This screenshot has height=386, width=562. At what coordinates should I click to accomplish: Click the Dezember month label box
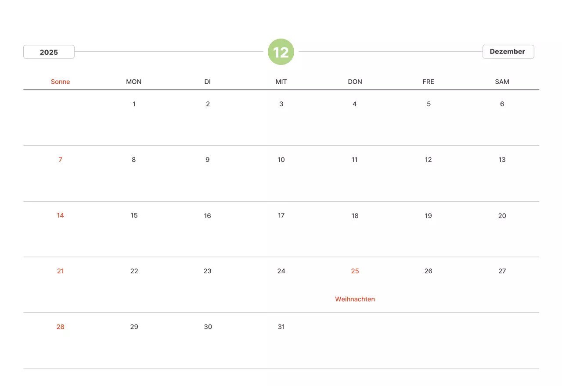click(x=508, y=52)
